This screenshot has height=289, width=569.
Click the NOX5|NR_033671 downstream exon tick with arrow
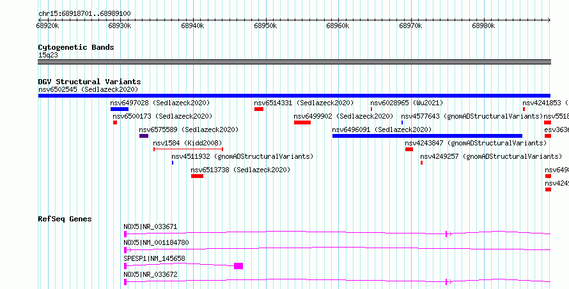pos(449,234)
